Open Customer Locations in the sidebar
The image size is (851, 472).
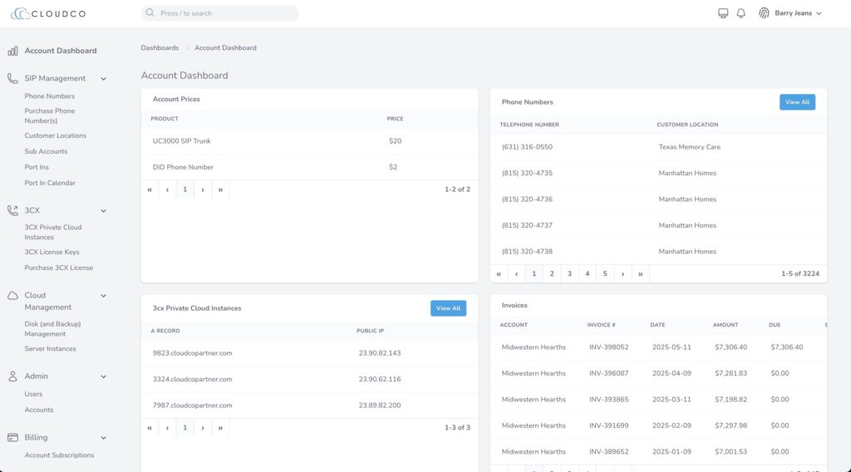[x=55, y=135]
